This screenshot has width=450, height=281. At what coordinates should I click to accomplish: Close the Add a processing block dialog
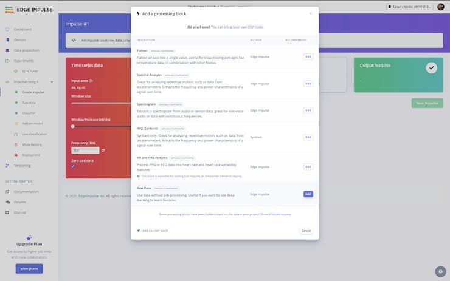click(311, 13)
